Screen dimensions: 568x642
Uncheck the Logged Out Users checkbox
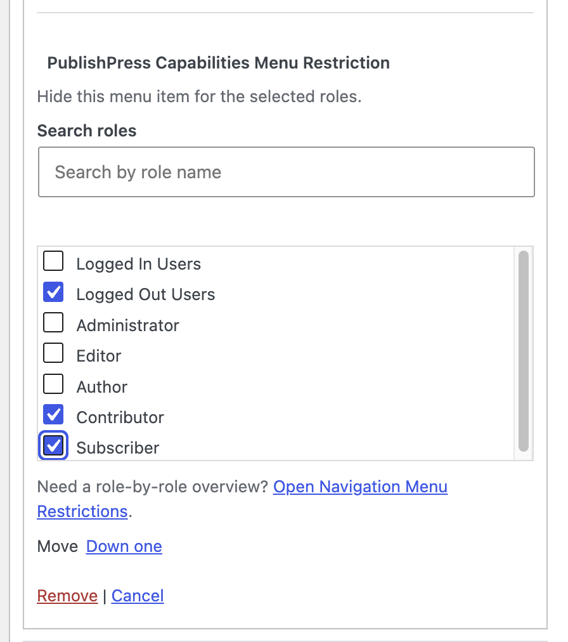(x=53, y=292)
